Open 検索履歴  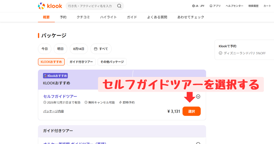point(253,6)
